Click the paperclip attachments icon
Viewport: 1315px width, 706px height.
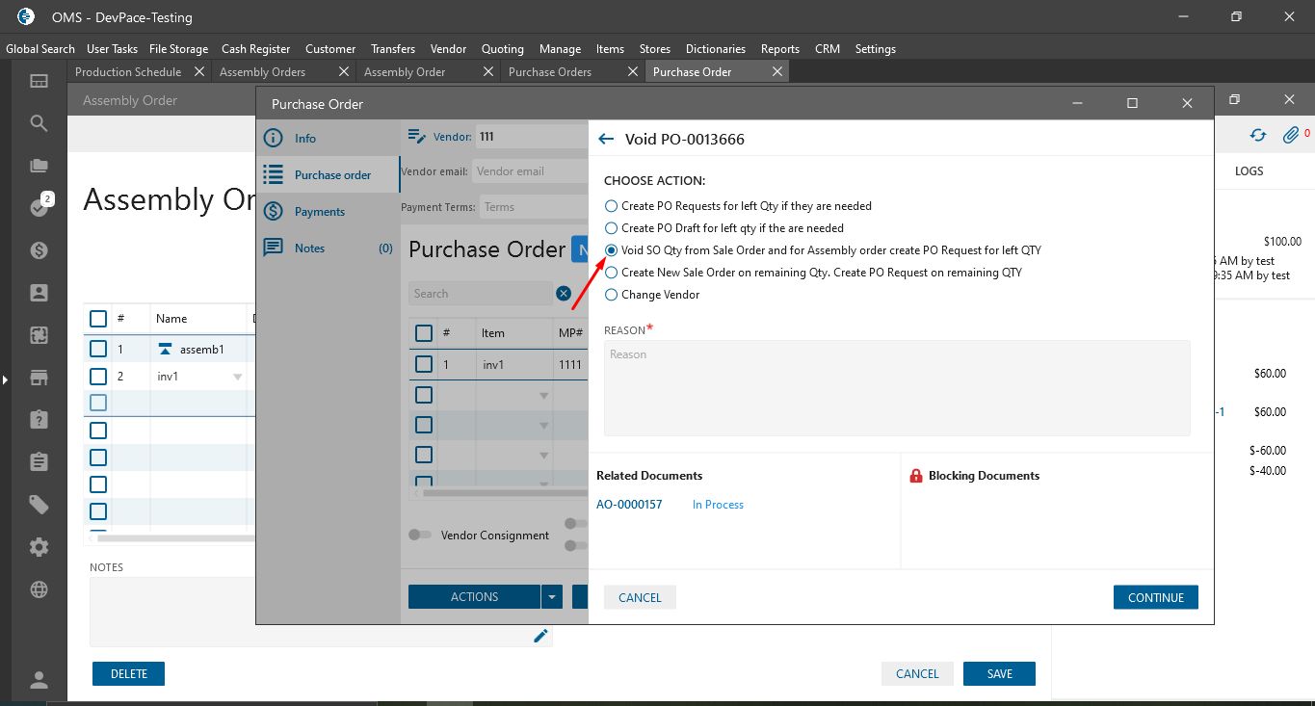tap(1290, 136)
